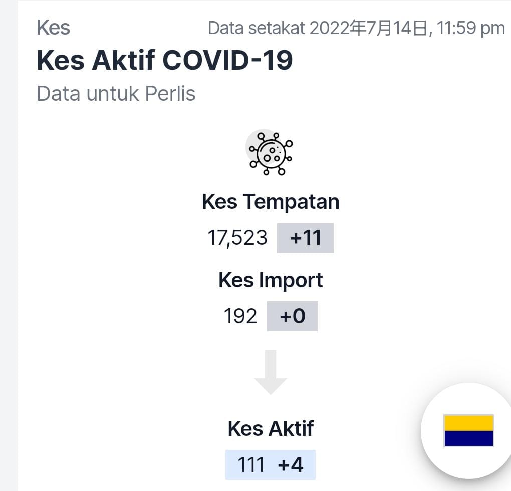Click the gray downward arrow icon
511x491 pixels.
pos(271,372)
